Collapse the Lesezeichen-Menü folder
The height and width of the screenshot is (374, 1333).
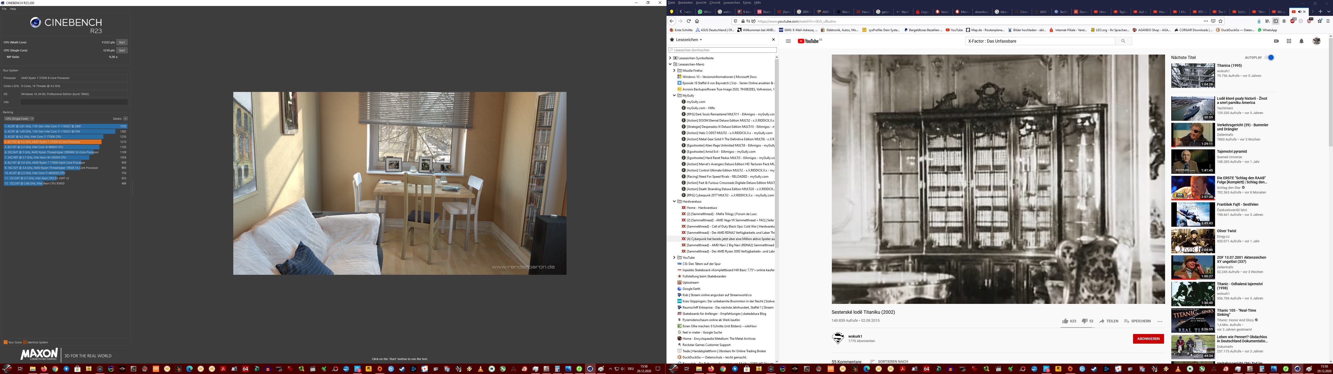(x=670, y=64)
